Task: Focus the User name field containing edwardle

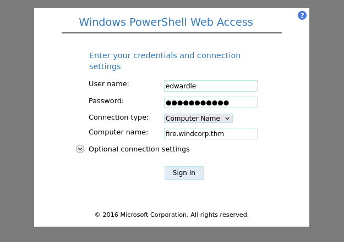Action: [210, 86]
